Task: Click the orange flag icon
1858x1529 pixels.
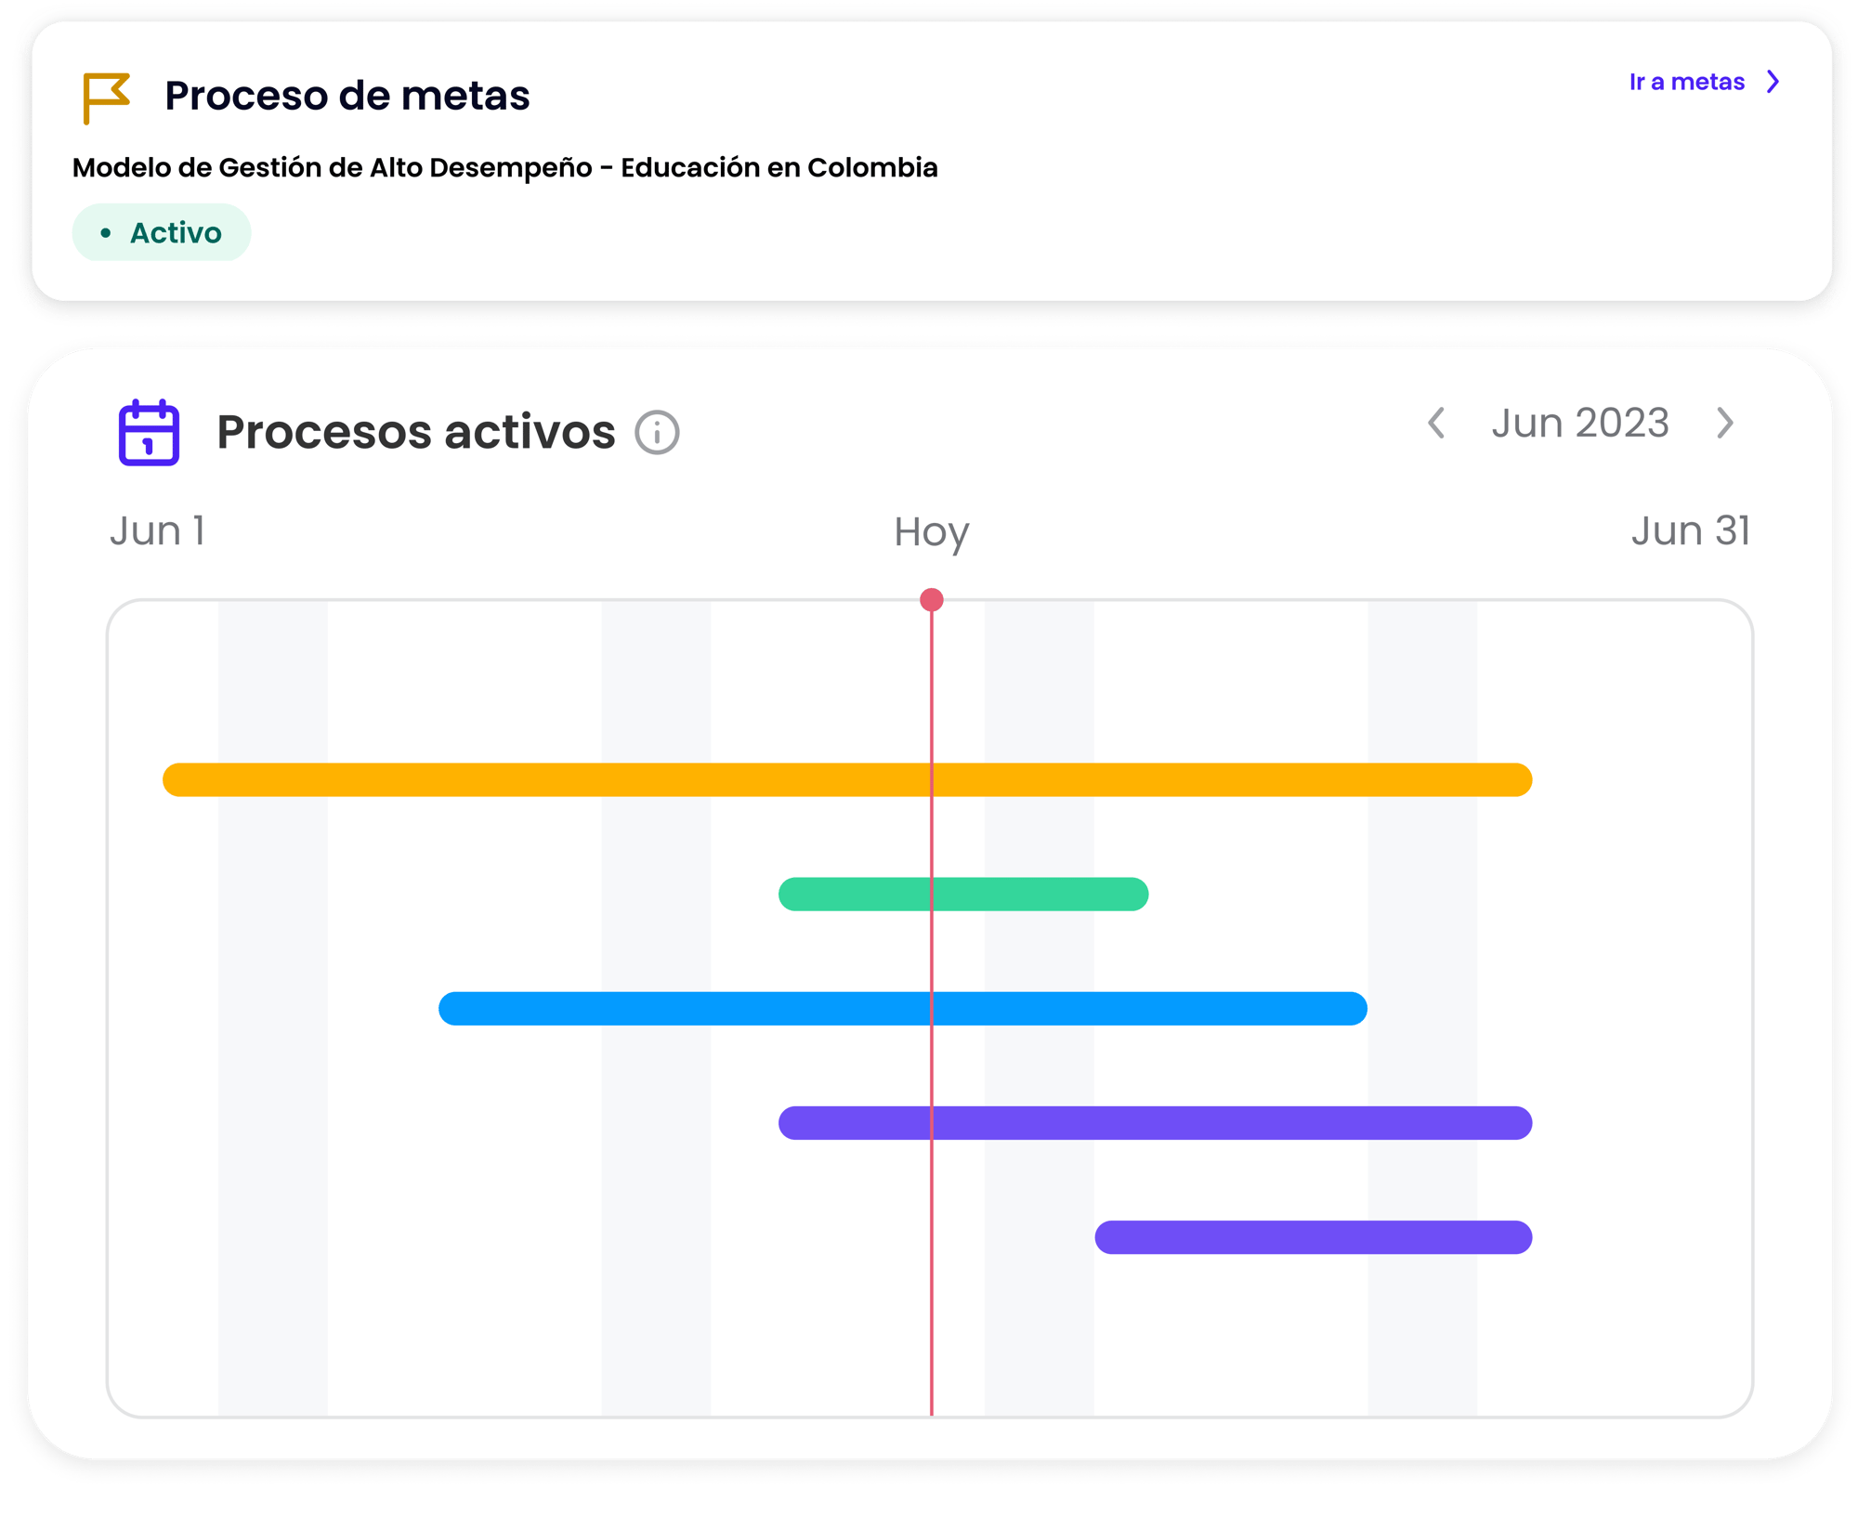Action: pos(106,97)
